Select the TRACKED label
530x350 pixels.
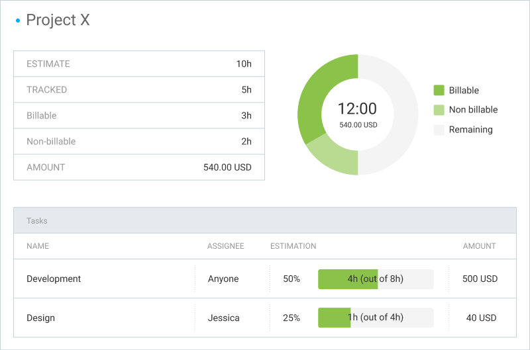pos(47,90)
